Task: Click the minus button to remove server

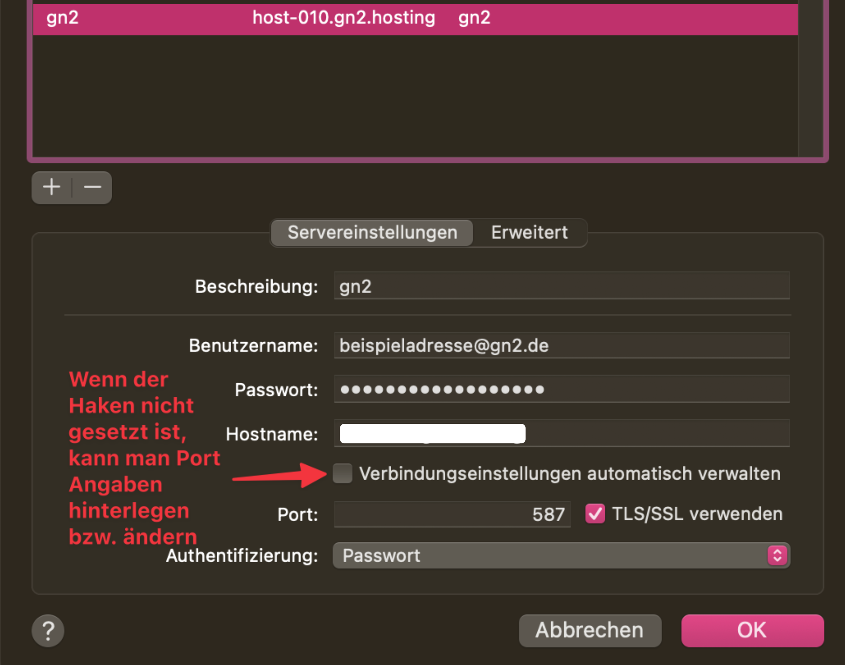Action: [x=92, y=187]
